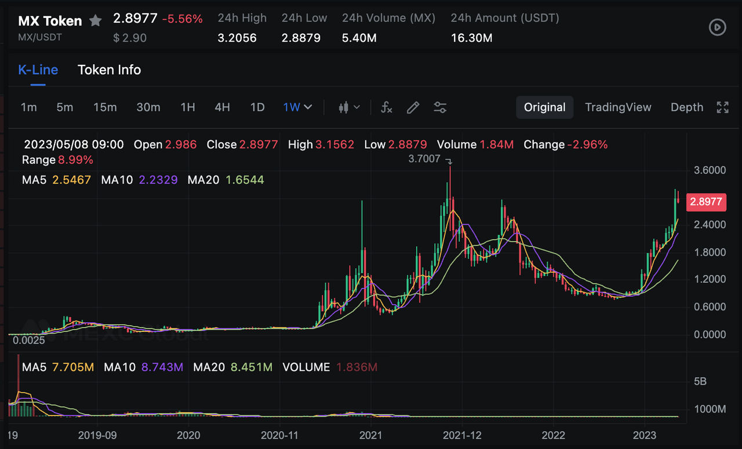
Task: Click the 24h Volume value 5.40M
Action: (359, 38)
